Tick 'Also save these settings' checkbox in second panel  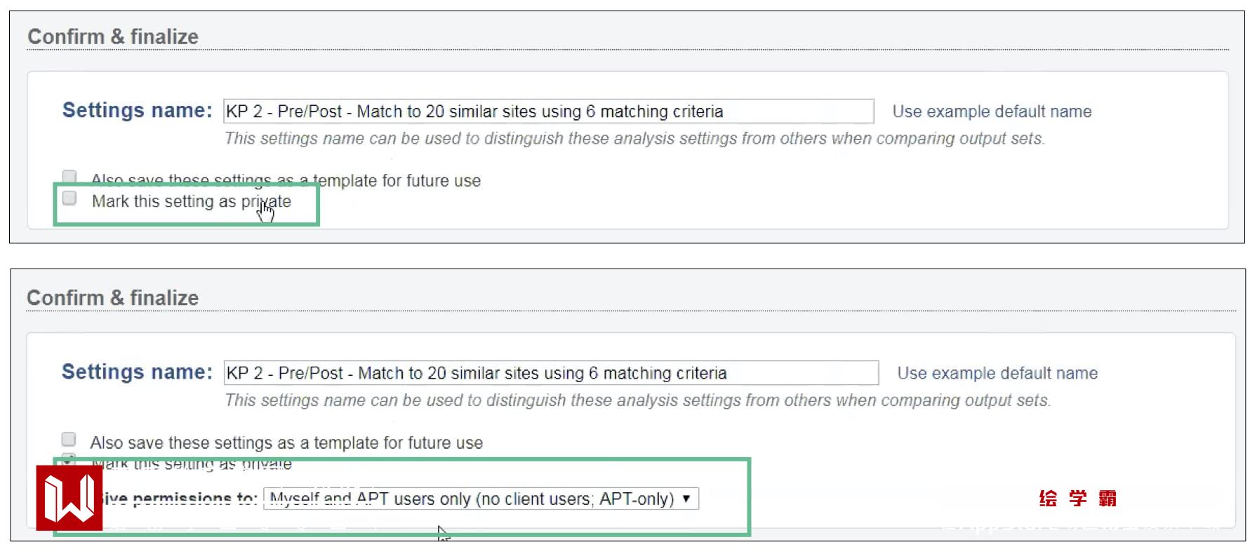click(x=69, y=440)
